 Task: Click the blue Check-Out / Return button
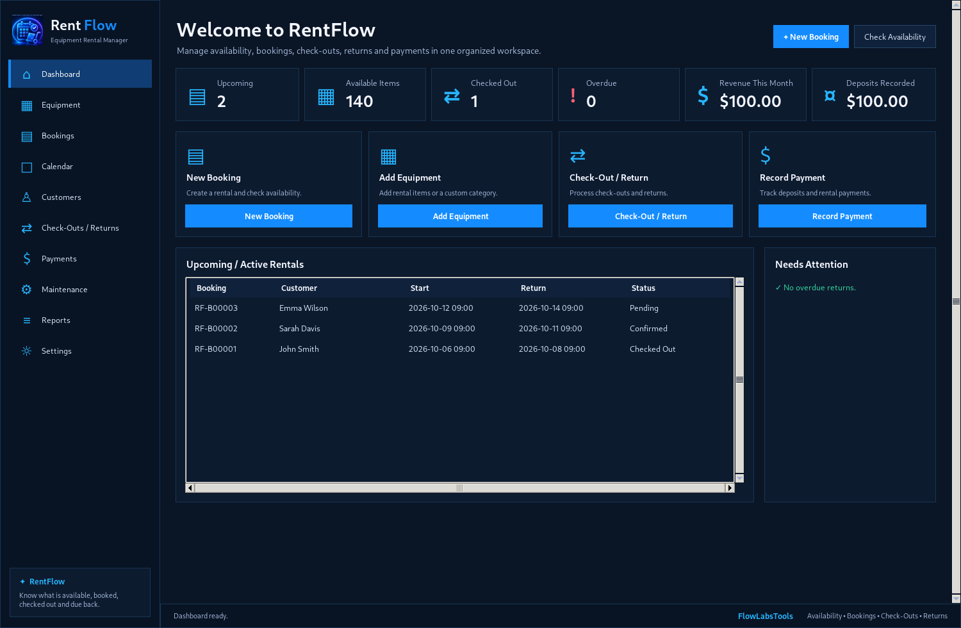pyautogui.click(x=650, y=216)
